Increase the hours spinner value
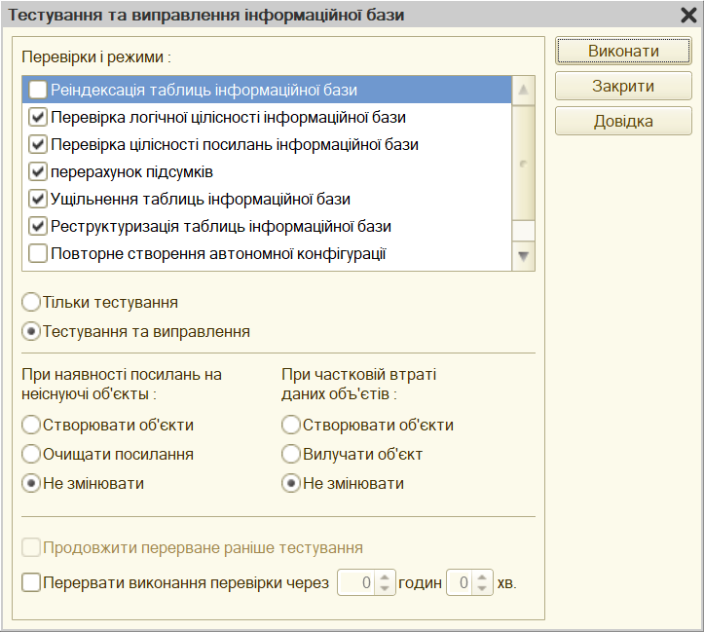Image resolution: width=704 pixels, height=632 pixels. (x=385, y=577)
